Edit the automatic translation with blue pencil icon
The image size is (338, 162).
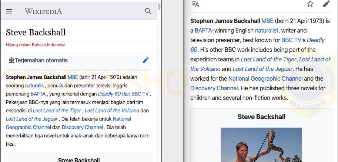point(146,60)
